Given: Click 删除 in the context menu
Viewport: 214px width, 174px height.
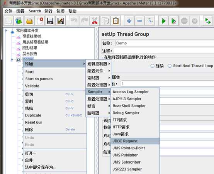Looking at the screenshot, I should pyautogui.click(x=54, y=129).
